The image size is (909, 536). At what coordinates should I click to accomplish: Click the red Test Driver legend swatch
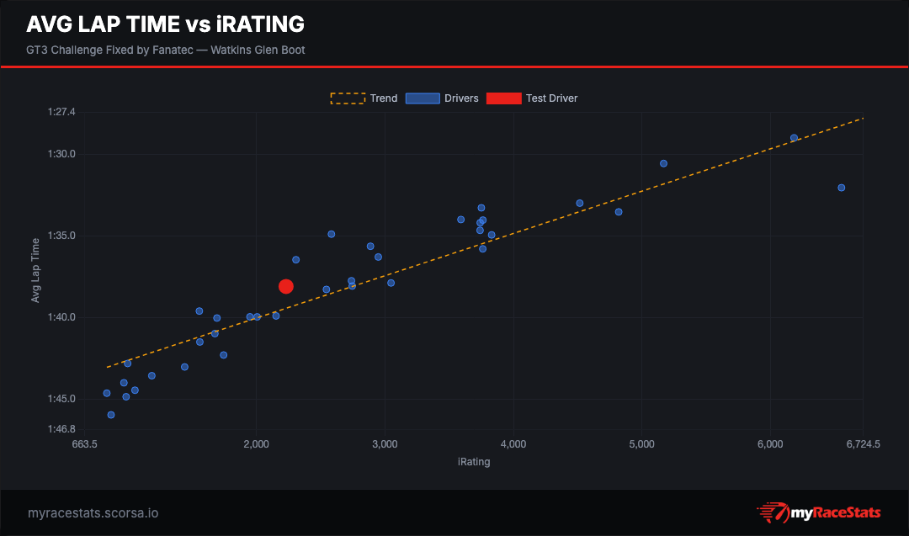pyautogui.click(x=504, y=98)
